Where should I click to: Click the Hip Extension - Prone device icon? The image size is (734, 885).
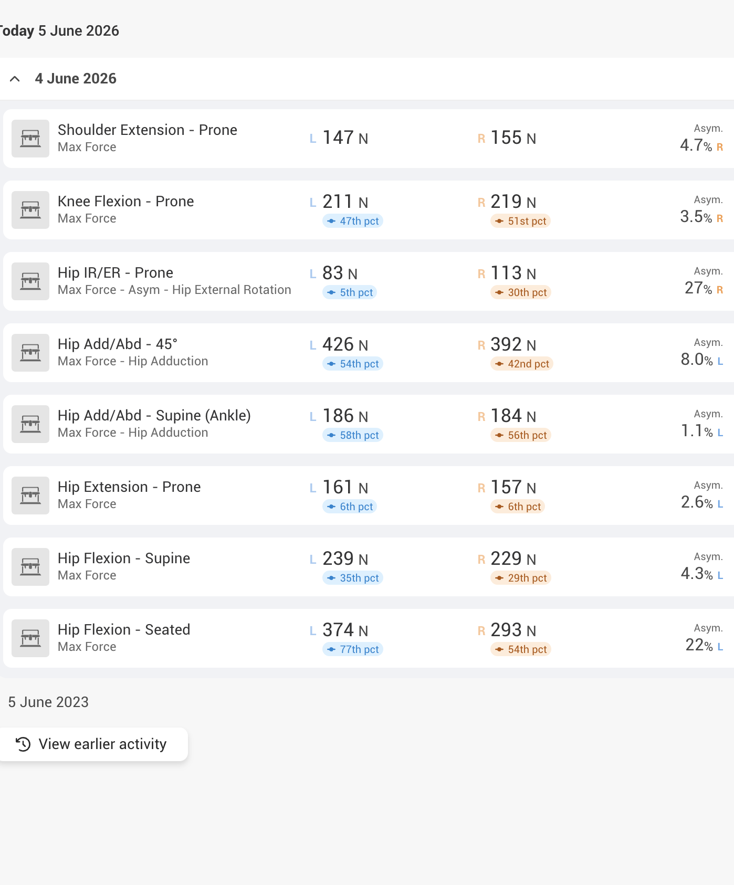30,496
